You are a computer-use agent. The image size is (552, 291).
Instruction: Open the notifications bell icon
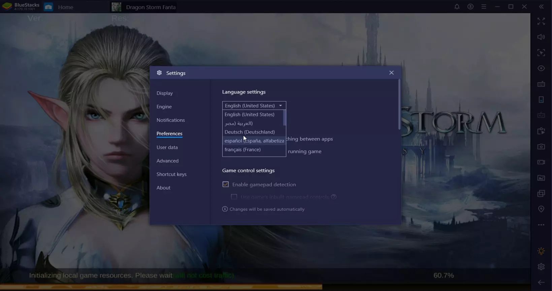(457, 7)
